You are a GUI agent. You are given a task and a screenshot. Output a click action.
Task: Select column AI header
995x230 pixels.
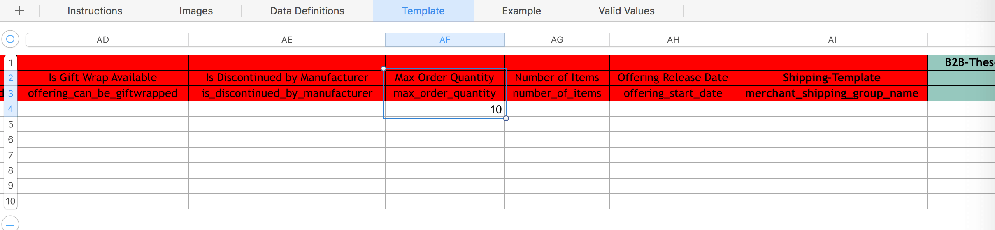point(832,40)
